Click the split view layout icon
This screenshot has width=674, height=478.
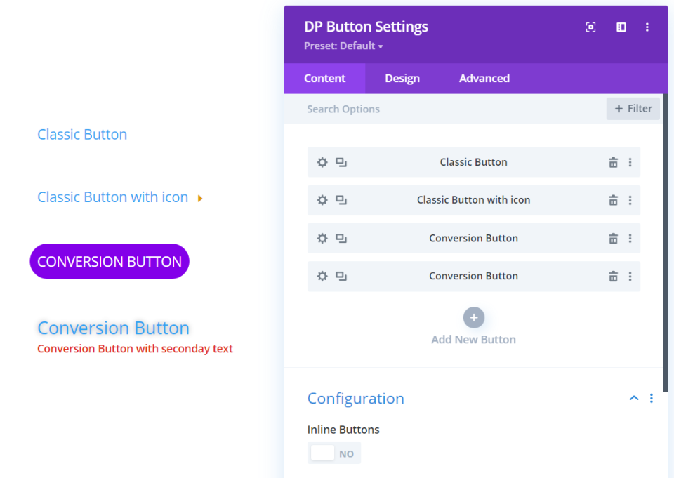621,27
